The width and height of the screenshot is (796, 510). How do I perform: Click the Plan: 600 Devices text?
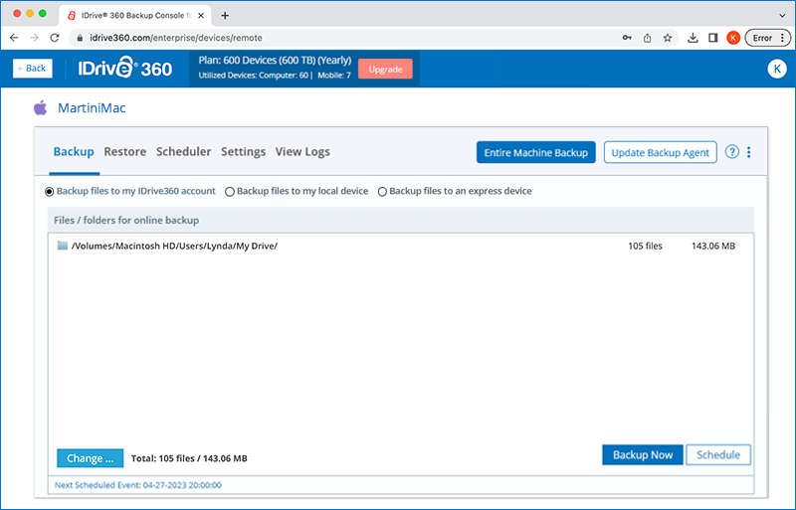tap(275, 61)
